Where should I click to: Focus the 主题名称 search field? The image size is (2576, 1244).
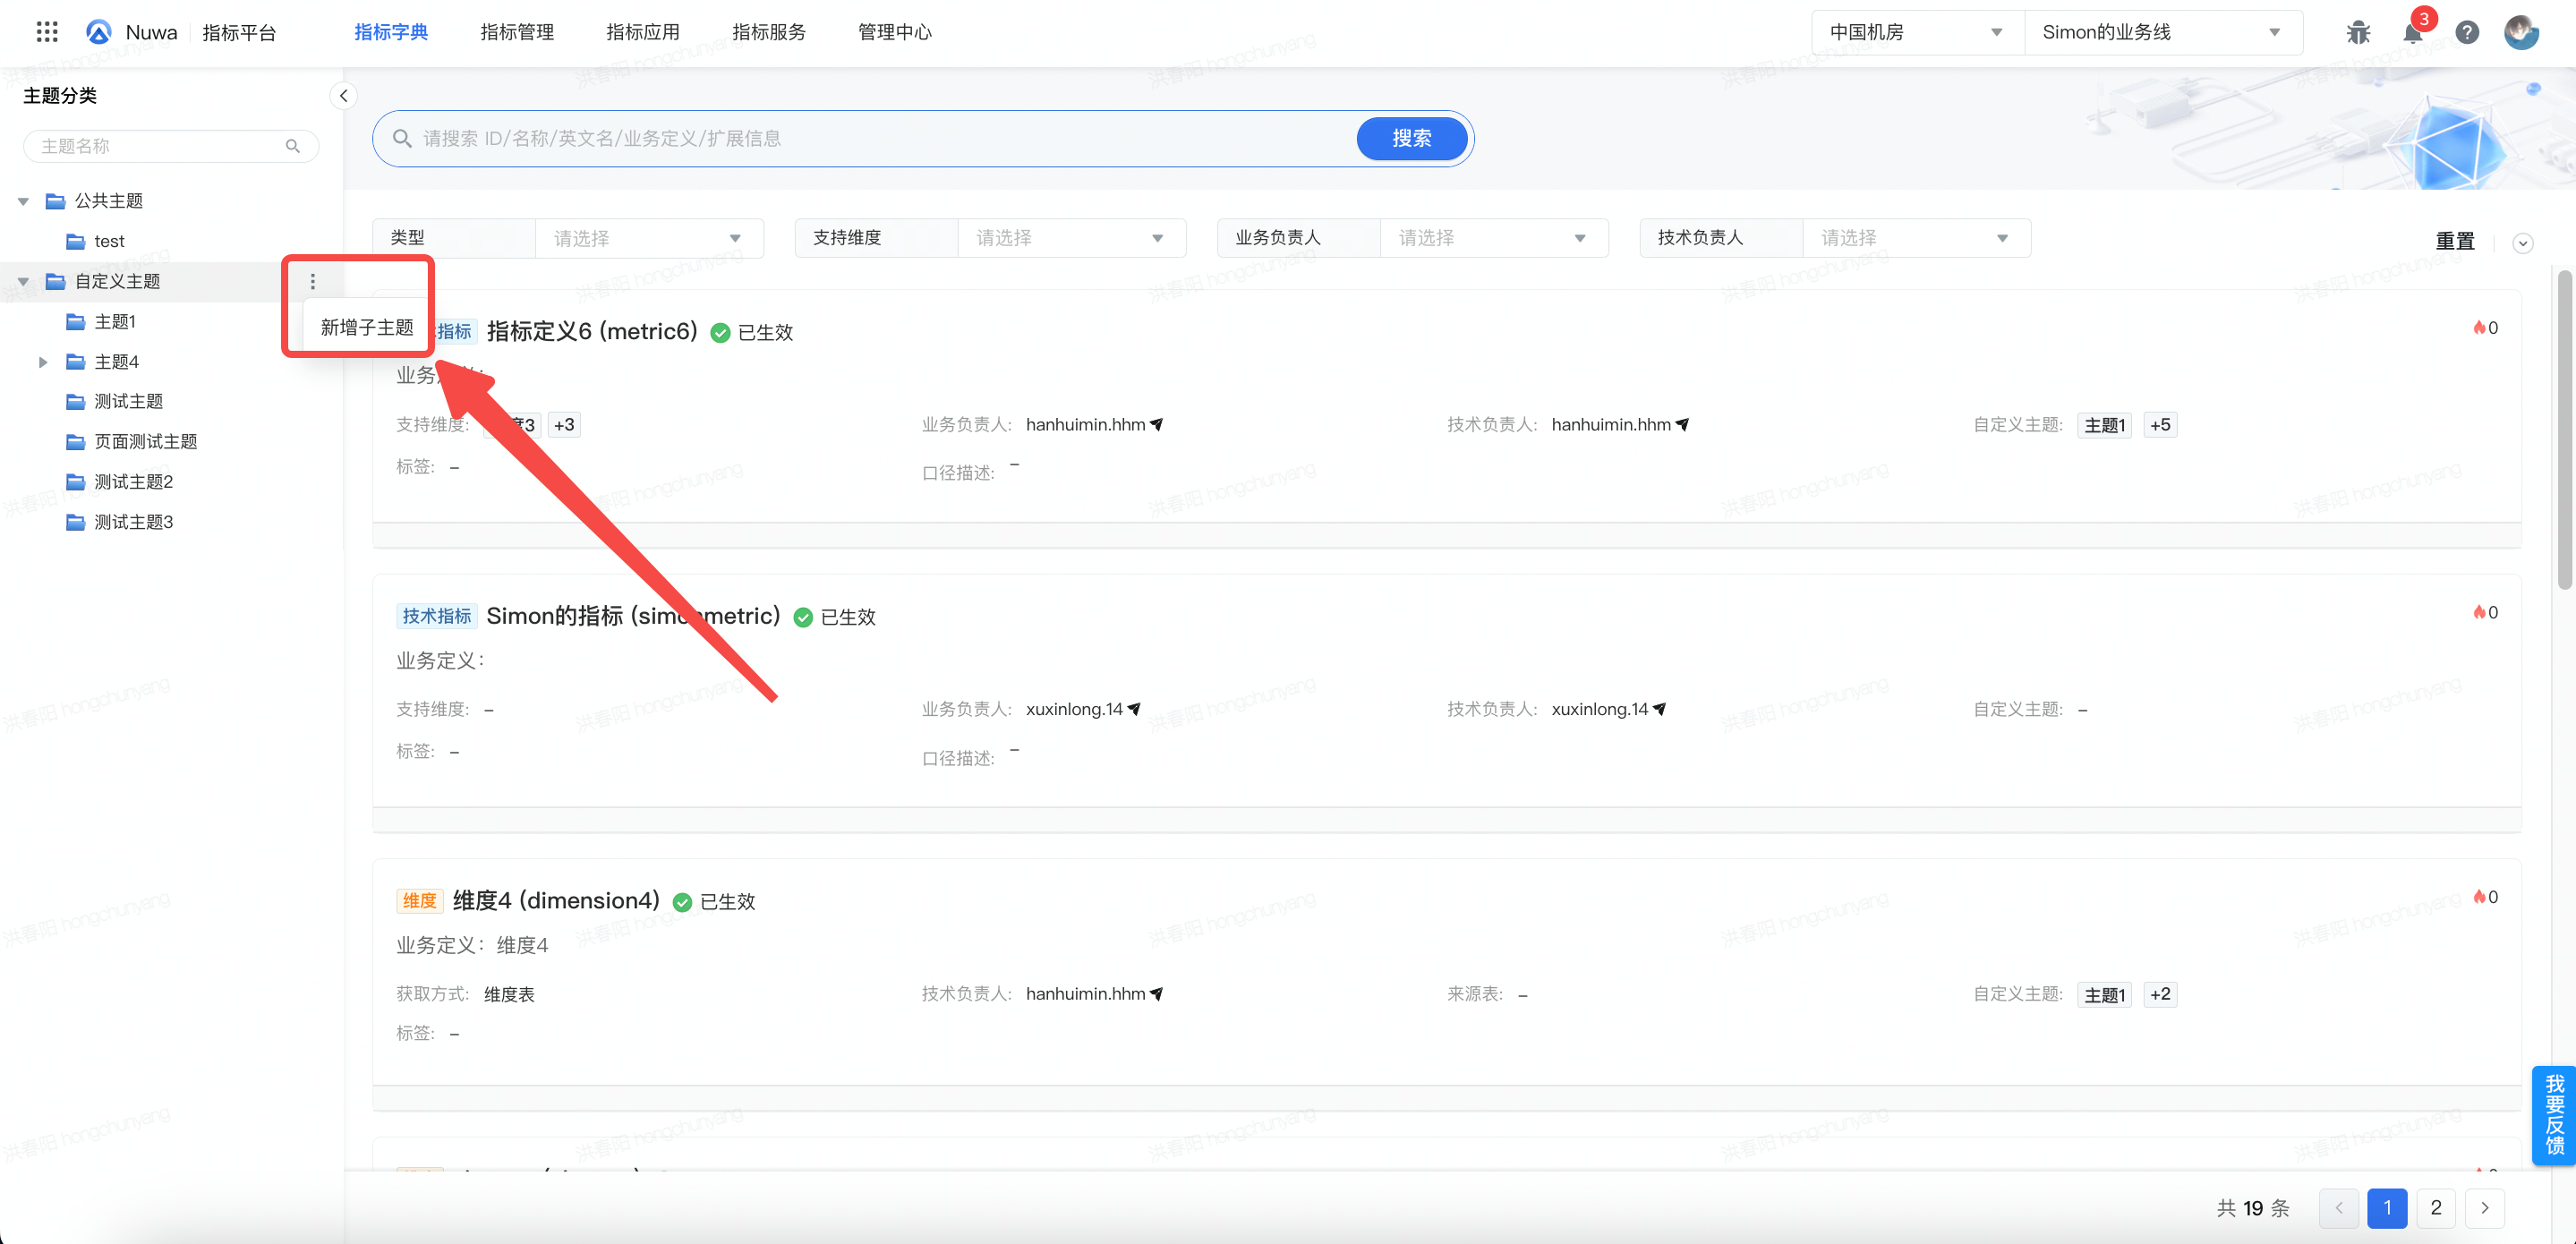tap(171, 146)
